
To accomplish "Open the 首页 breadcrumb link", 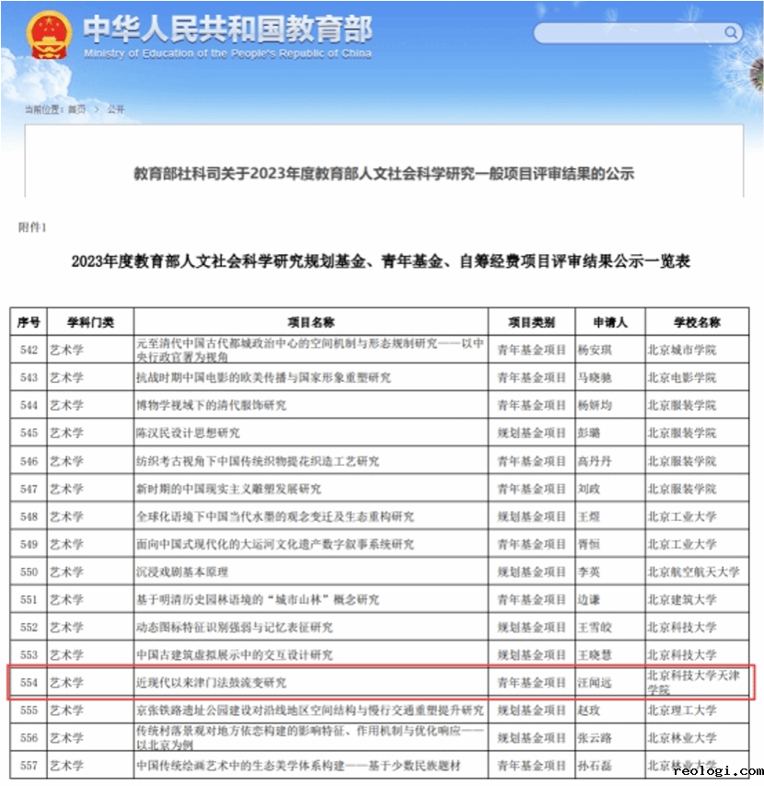I will [76, 109].
